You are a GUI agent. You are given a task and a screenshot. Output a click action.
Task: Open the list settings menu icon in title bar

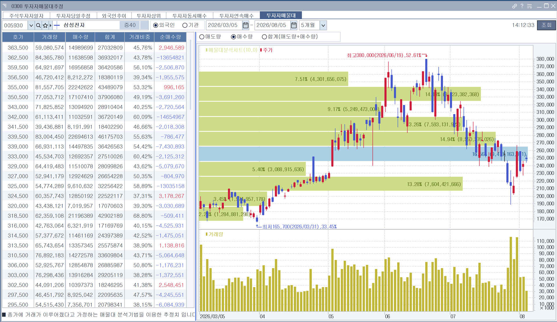(529, 6)
